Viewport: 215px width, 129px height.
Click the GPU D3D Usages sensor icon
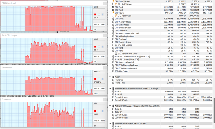(116, 45)
